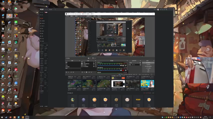The height and width of the screenshot is (119, 213).
Task: Toggle visibility eye of the video capture device source
Action: [94, 64]
